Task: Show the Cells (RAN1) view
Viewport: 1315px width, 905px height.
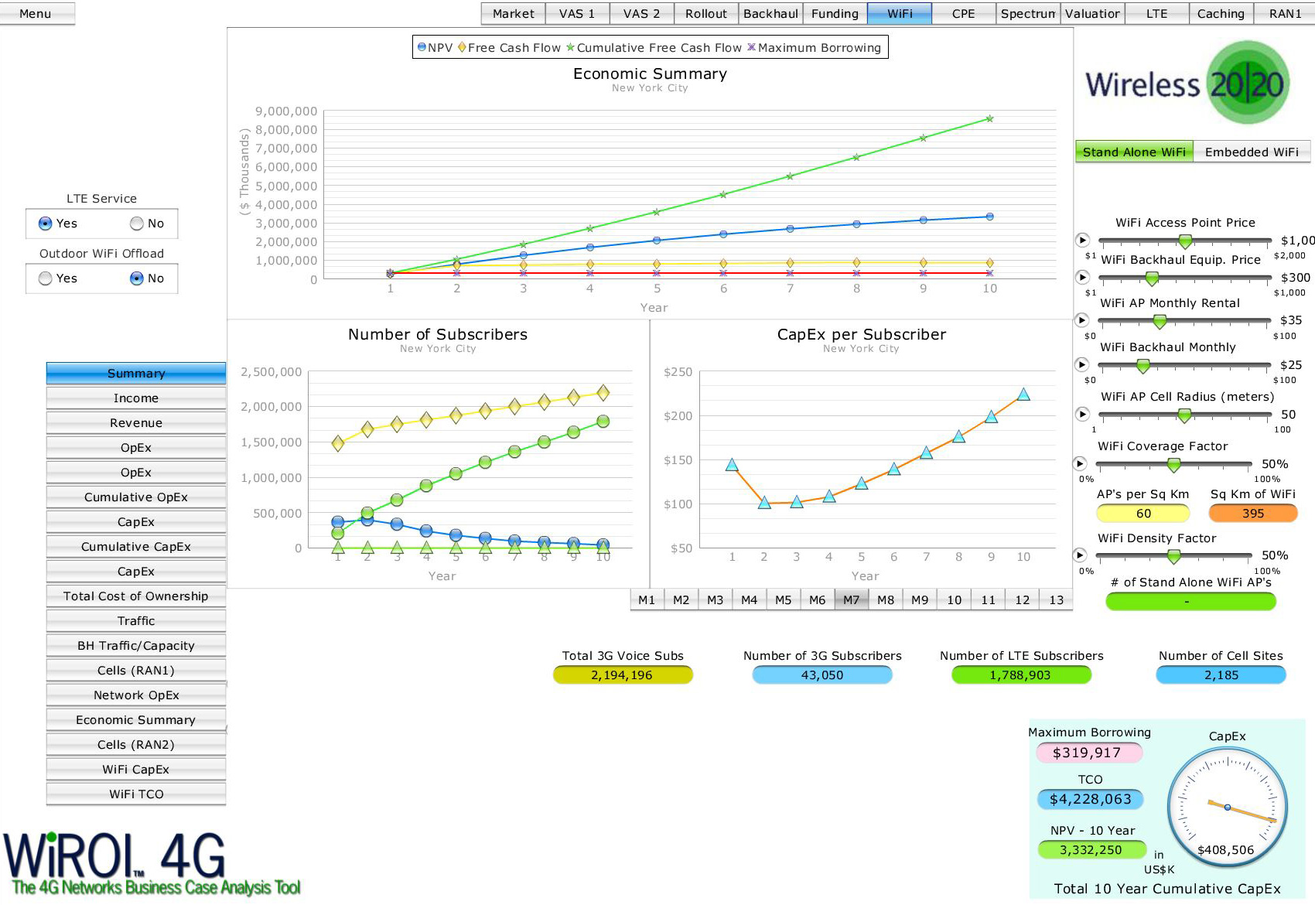Action: (x=136, y=671)
